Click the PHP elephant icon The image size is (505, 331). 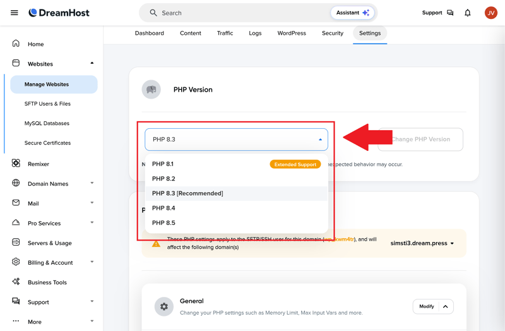pyautogui.click(x=151, y=89)
